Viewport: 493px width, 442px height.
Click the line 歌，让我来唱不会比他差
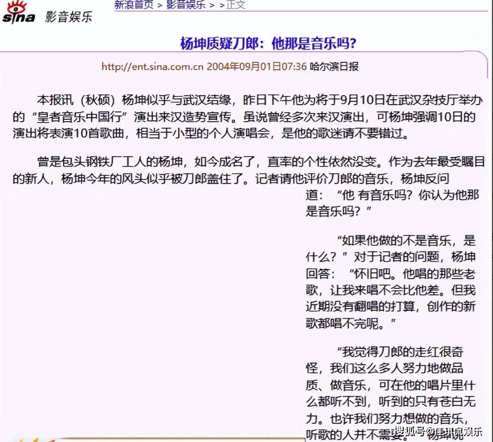pos(390,290)
